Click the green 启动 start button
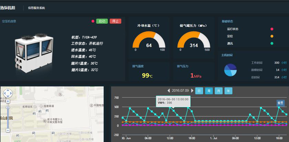This screenshot has height=142, width=289. click(102, 21)
